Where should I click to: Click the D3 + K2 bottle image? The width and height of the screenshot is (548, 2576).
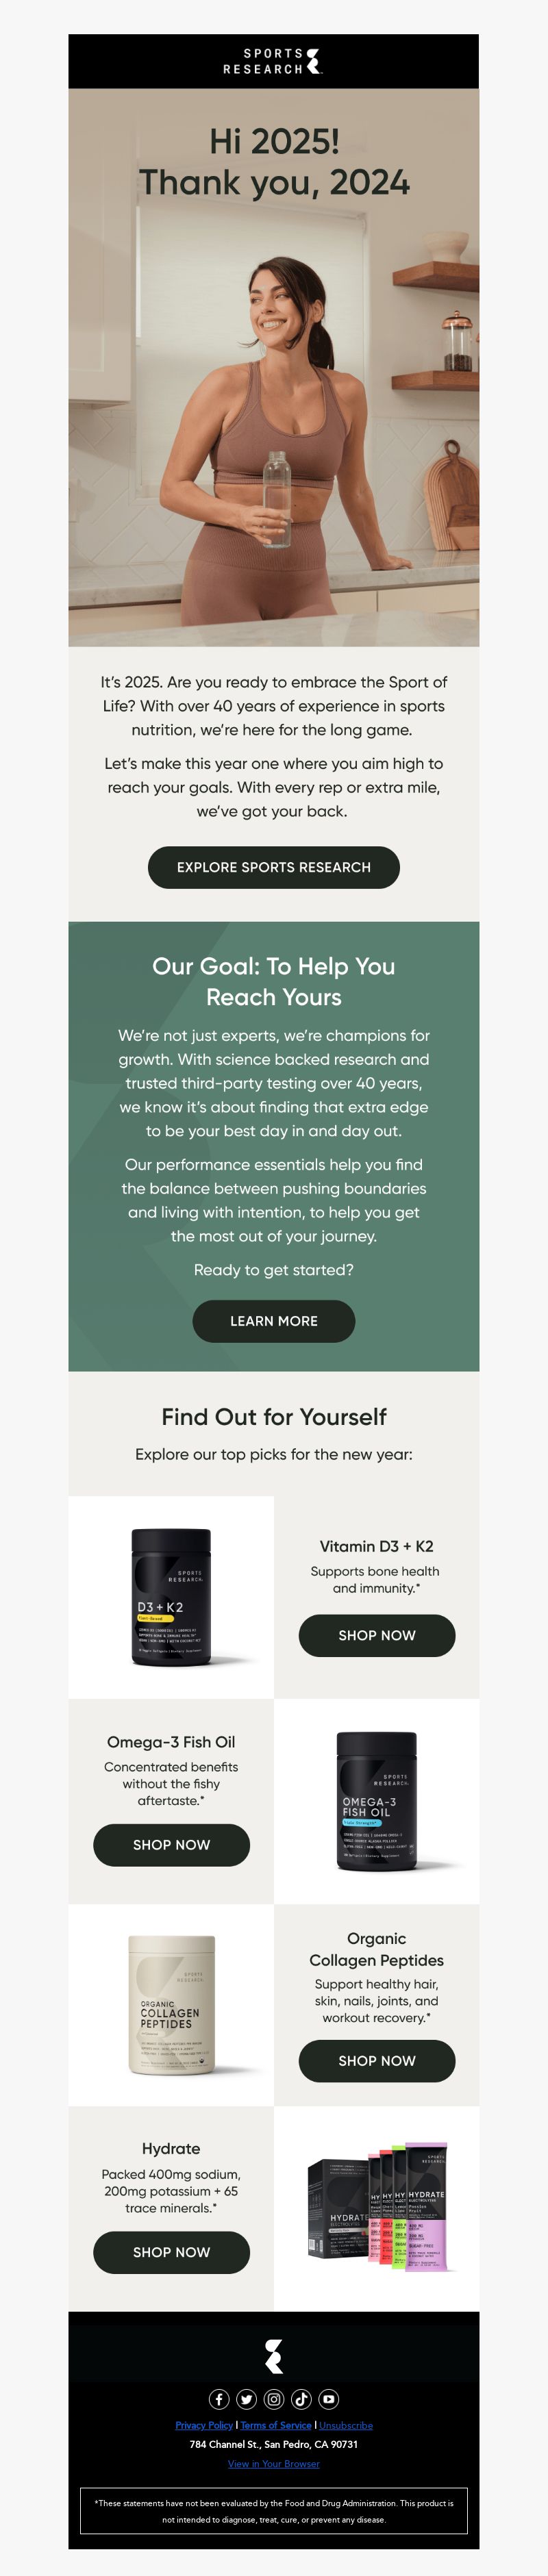[172, 1597]
